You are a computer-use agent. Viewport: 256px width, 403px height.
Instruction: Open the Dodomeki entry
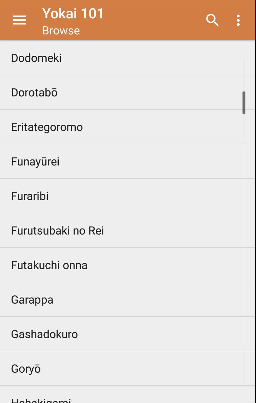[x=36, y=58]
